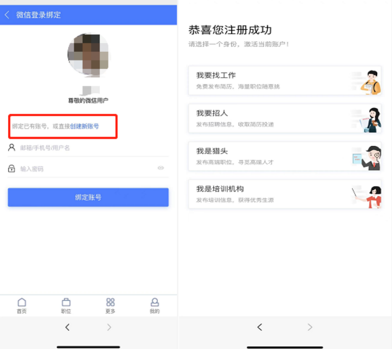Choose the 我是培训机构 option
The image size is (392, 349).
point(284,194)
